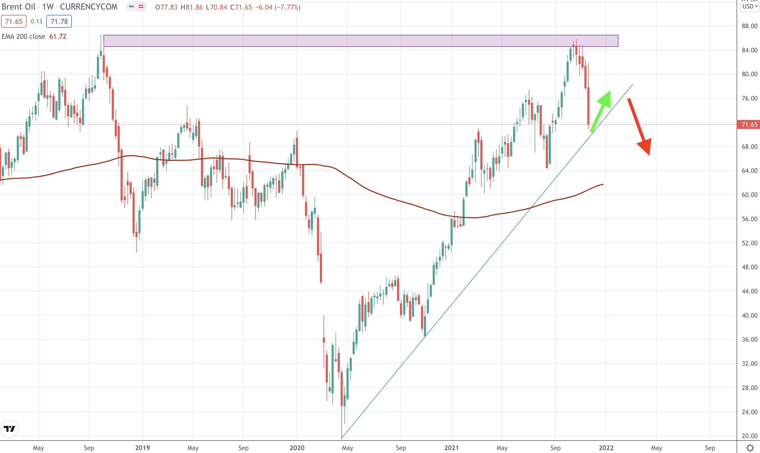Click the 0.13 spread value

pos(36,21)
